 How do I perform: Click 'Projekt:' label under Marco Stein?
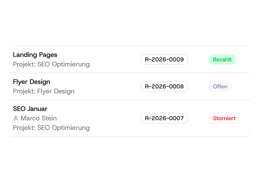(x=24, y=128)
